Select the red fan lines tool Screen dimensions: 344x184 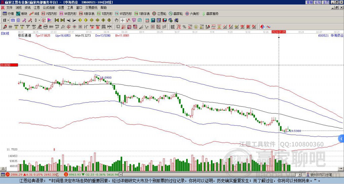pyautogui.click(x=124, y=27)
